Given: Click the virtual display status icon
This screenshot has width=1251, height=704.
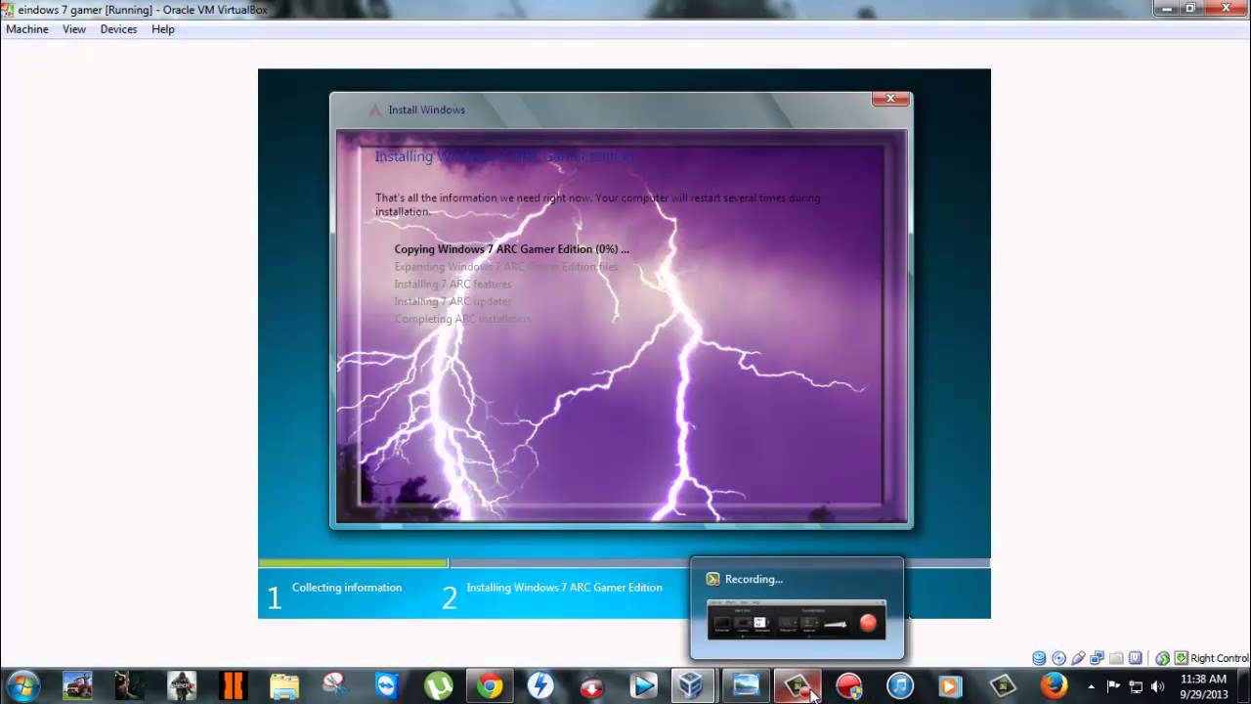Looking at the screenshot, I should pyautogui.click(x=1136, y=658).
